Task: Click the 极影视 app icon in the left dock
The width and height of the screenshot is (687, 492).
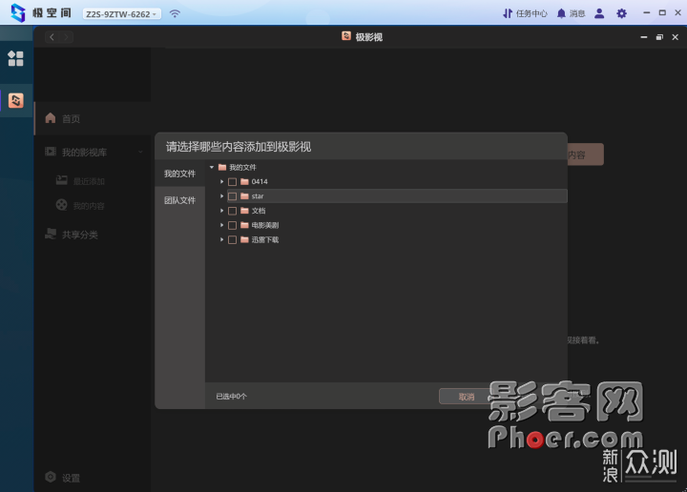Action: click(16, 101)
